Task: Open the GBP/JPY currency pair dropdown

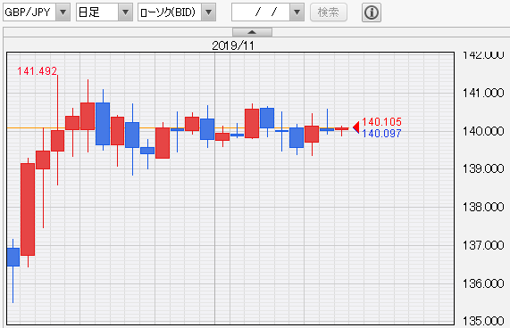Action: pos(37,12)
